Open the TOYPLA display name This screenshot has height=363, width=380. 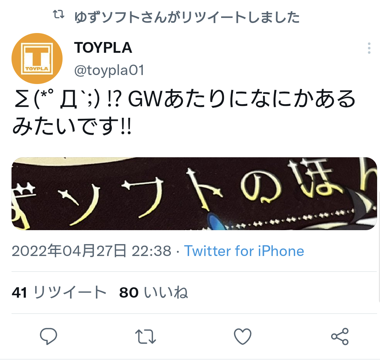pyautogui.click(x=103, y=47)
